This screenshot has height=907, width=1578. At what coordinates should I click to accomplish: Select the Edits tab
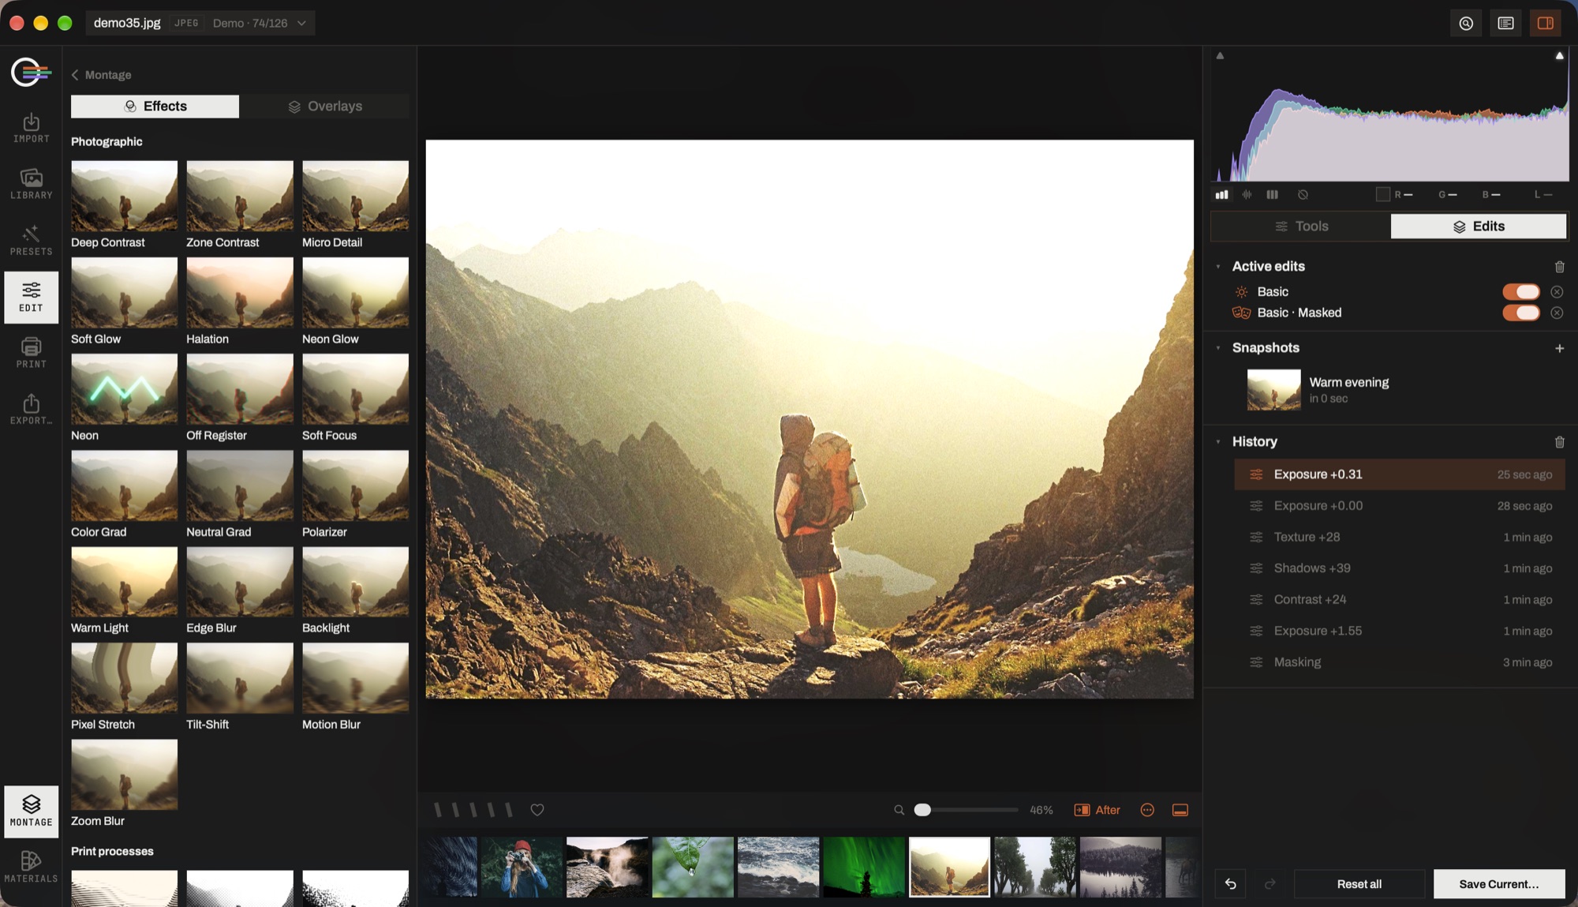pos(1478,227)
